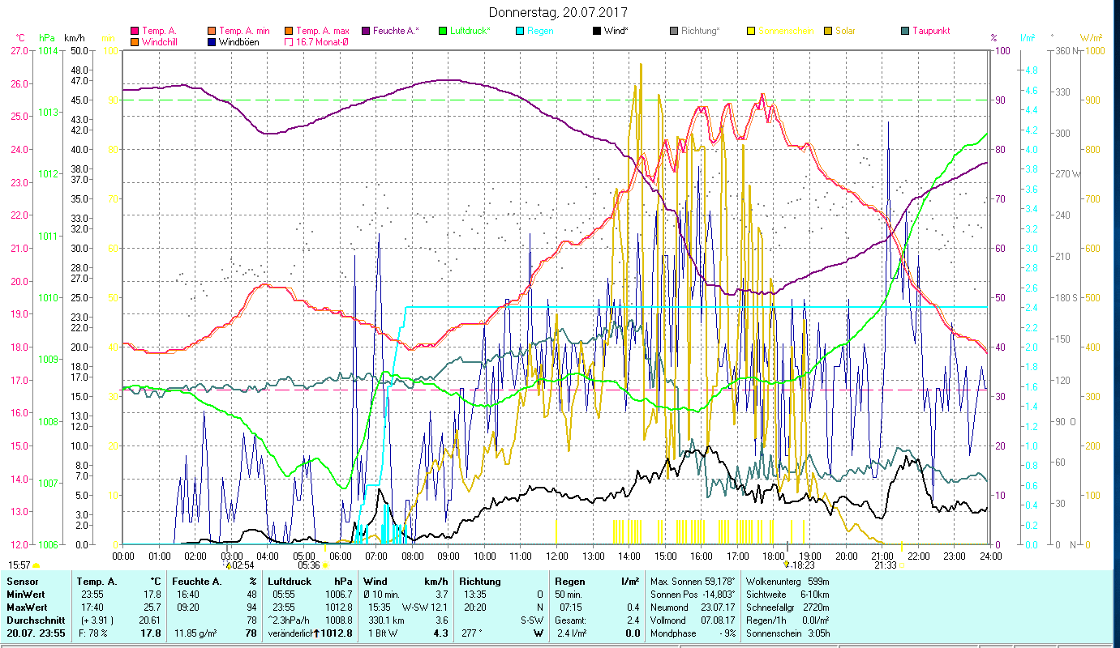The width and height of the screenshot is (1120, 648).
Task: Click the black Wind* legend swatch
Action: (x=596, y=31)
